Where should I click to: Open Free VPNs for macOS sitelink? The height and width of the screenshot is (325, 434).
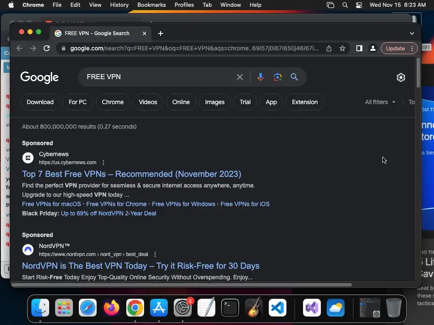tap(51, 204)
